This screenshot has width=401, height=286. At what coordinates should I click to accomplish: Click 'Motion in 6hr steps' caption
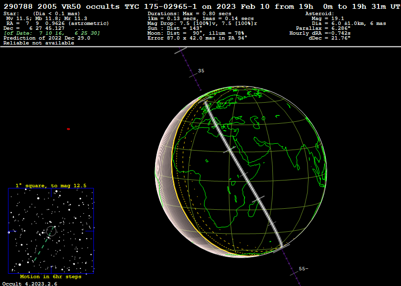point(51,277)
